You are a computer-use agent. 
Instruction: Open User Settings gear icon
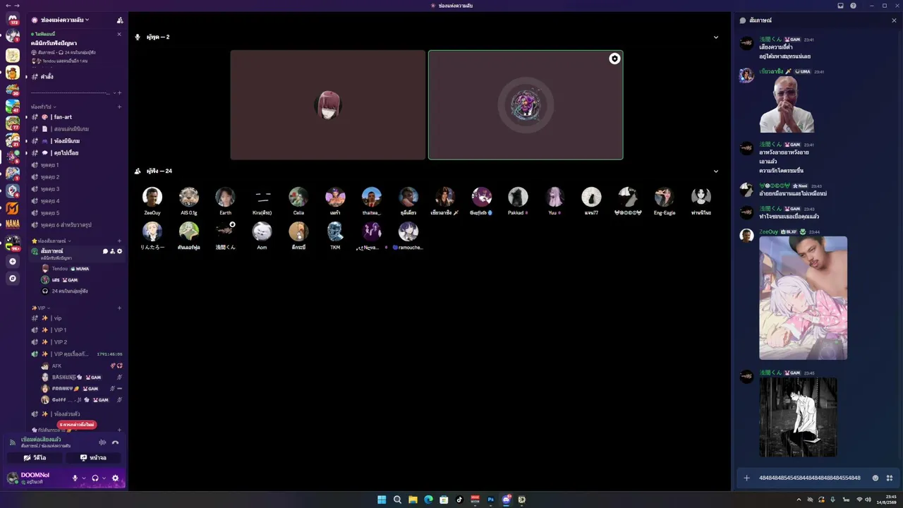coord(116,478)
